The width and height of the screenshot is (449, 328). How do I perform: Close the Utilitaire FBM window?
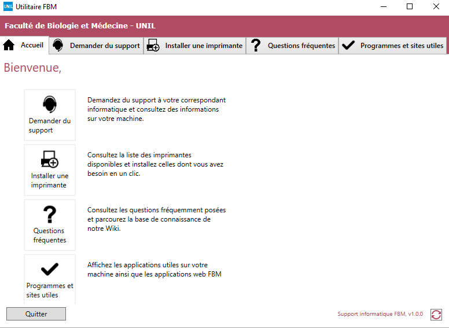click(x=436, y=7)
